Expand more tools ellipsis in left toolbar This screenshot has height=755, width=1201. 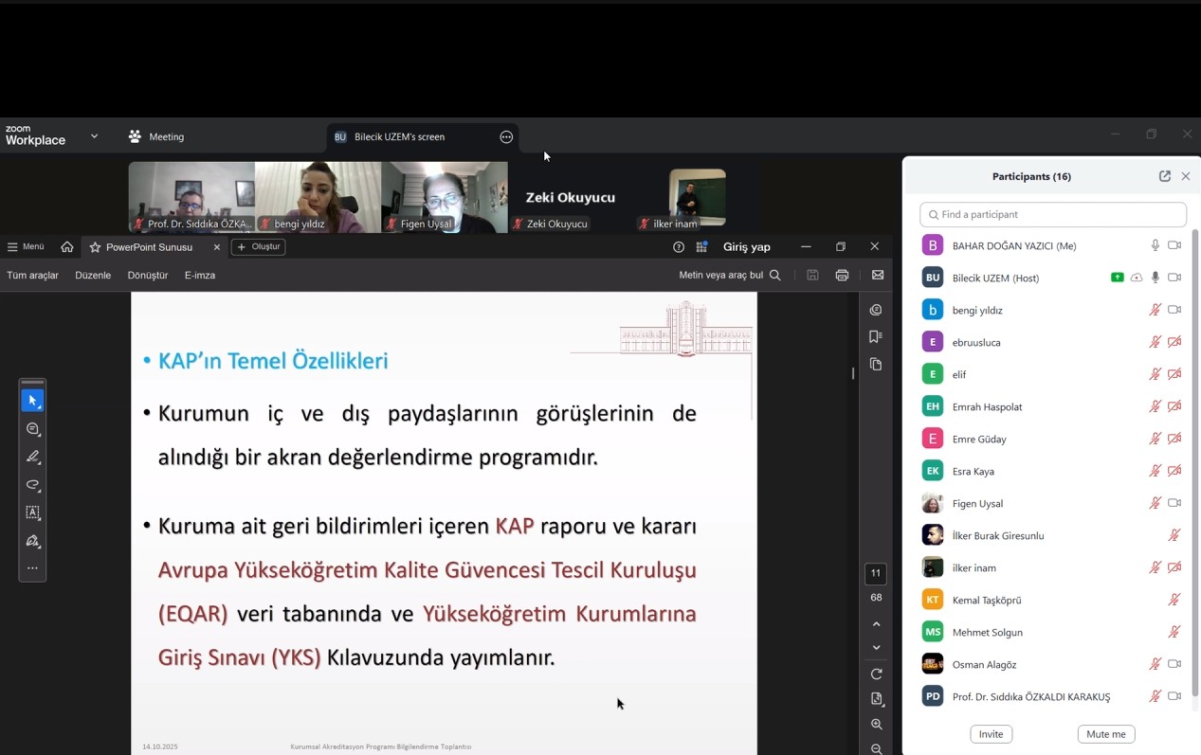pyautogui.click(x=32, y=568)
